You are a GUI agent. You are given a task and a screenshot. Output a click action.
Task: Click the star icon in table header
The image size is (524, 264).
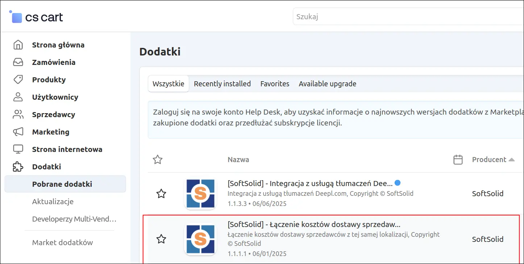coord(158,160)
